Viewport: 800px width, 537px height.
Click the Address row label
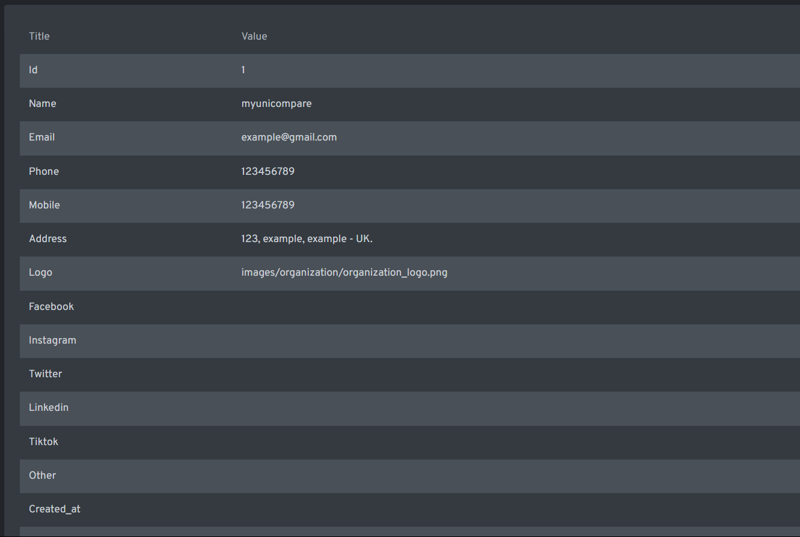[x=47, y=239]
